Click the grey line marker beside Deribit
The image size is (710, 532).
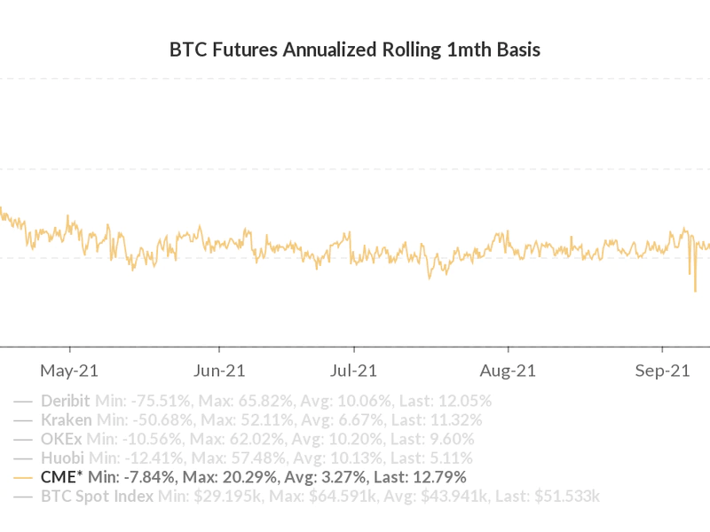24,400
